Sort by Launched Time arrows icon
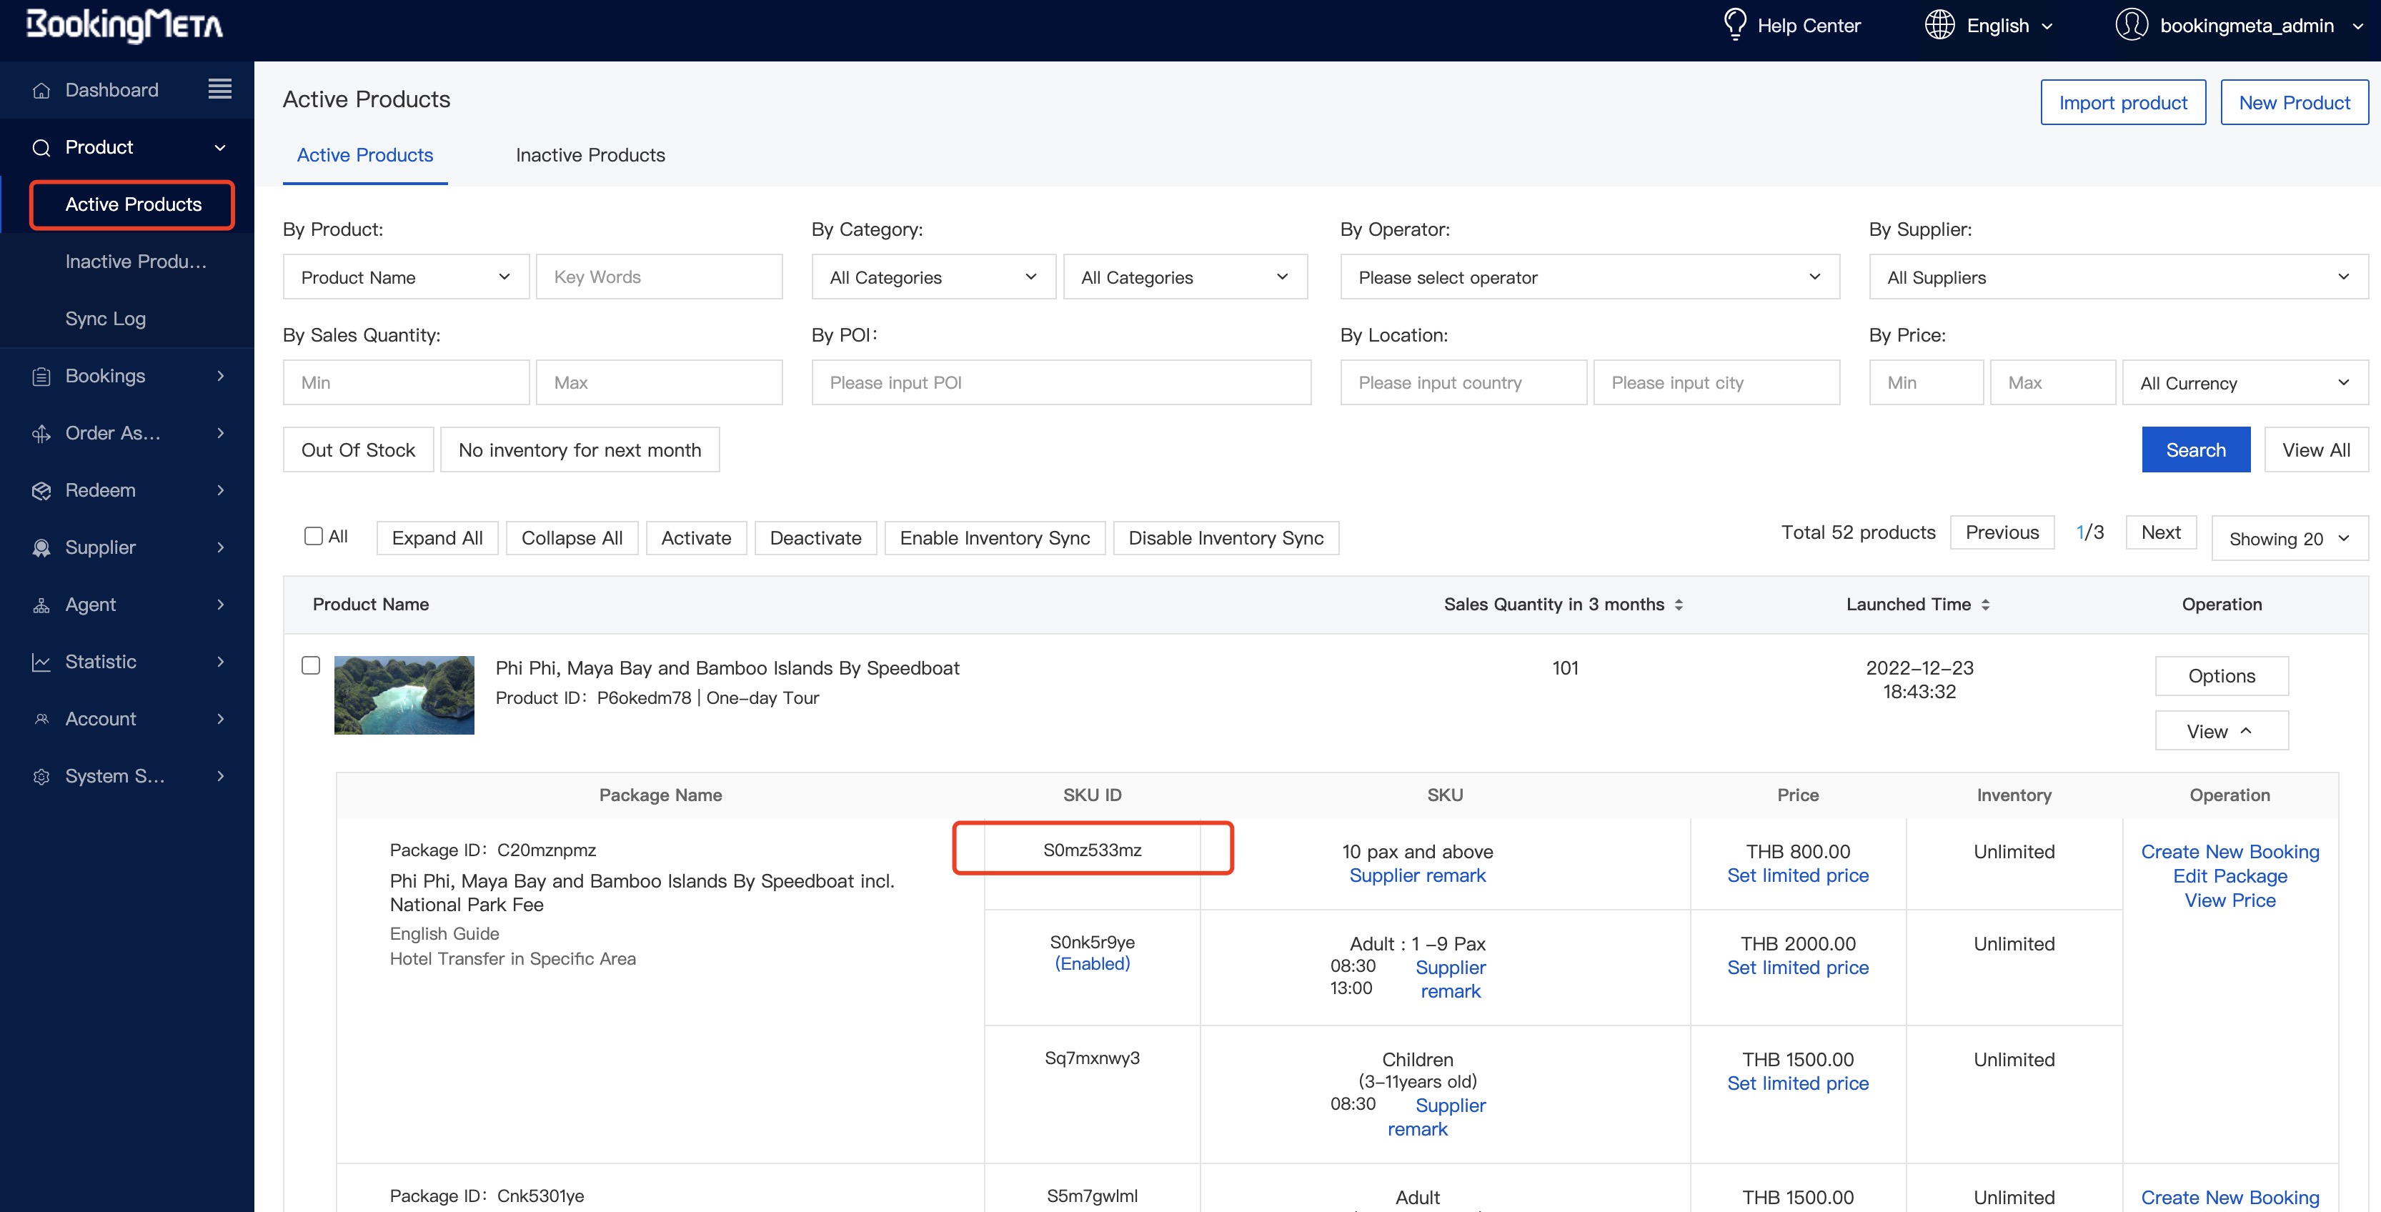Image resolution: width=2381 pixels, height=1212 pixels. [x=1985, y=605]
